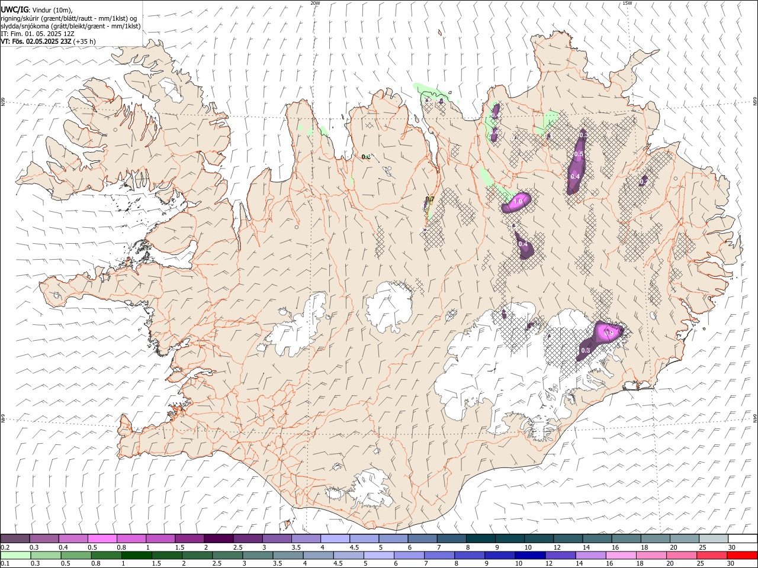
Task: Click the 'IT: Fim. 01. 05. 2025 12Z' line
Action: click(x=37, y=34)
